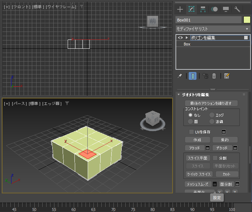
Task: Toggle Show End Result button
Action: [193, 76]
